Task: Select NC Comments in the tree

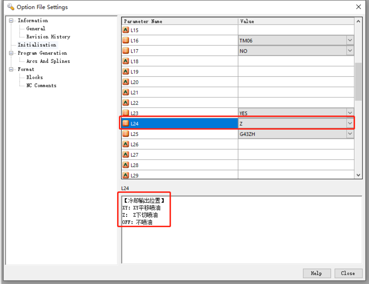Action: (x=41, y=86)
